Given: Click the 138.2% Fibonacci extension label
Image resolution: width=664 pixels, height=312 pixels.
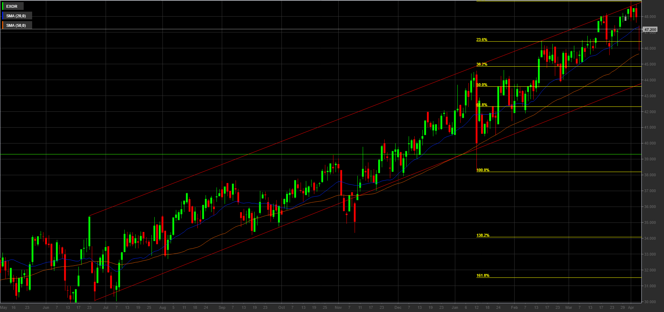Looking at the screenshot, I should coord(482,235).
